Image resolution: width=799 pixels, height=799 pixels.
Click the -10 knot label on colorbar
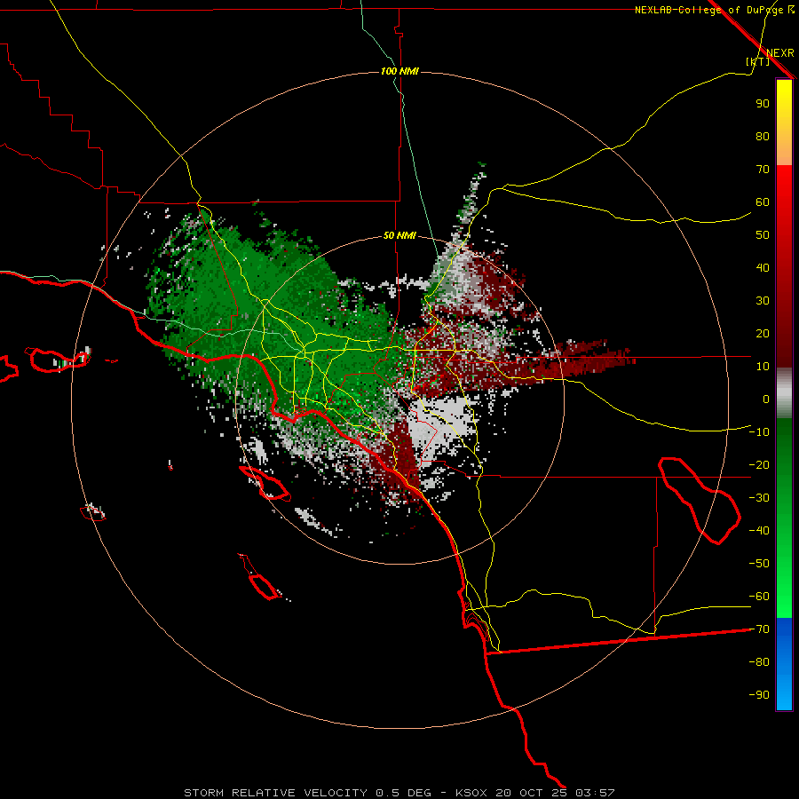759,432
